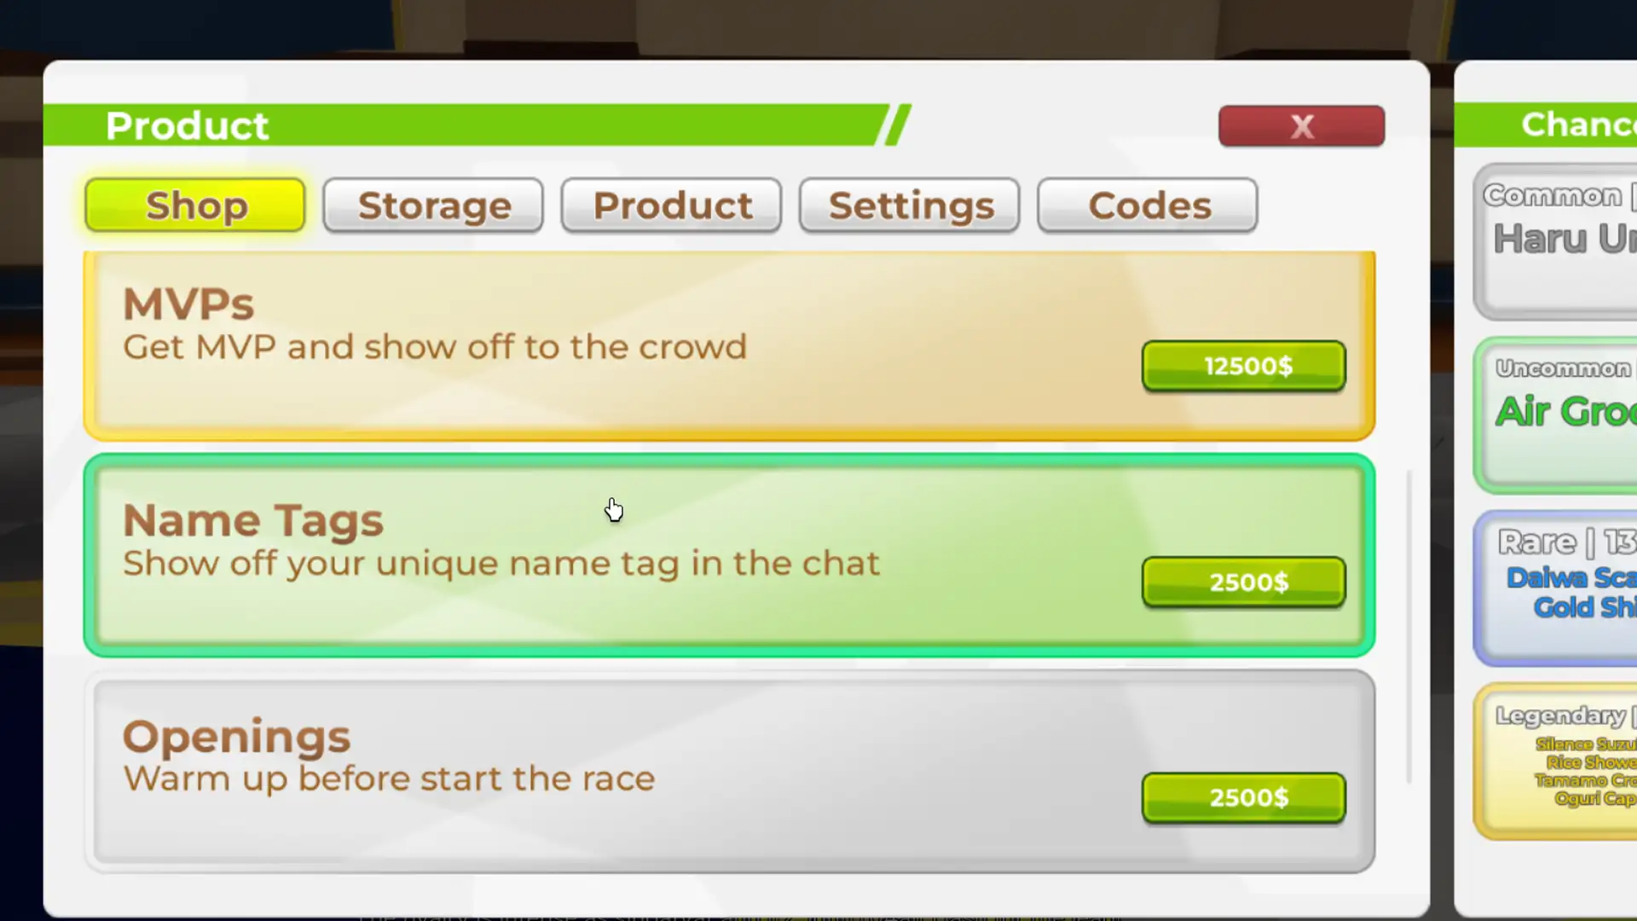Open the Rare Daiwa Scarlet chance card
Screen dimensions: 1637x921
tap(1555, 588)
